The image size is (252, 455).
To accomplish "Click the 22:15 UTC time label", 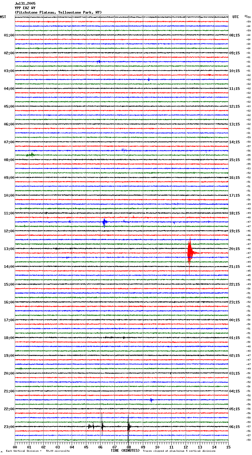I will pyautogui.click(x=235, y=284).
